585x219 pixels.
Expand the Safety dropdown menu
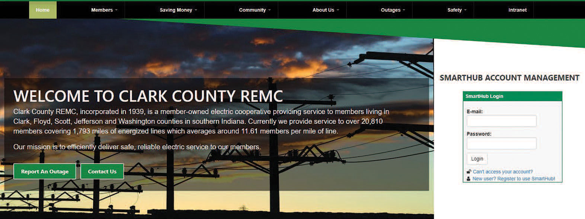pyautogui.click(x=457, y=10)
